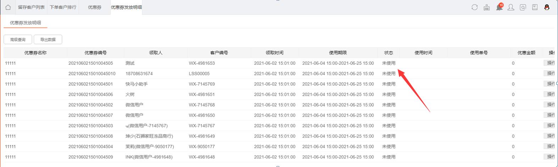
Task: Click the 使用单号 column header
Action: coord(479,53)
